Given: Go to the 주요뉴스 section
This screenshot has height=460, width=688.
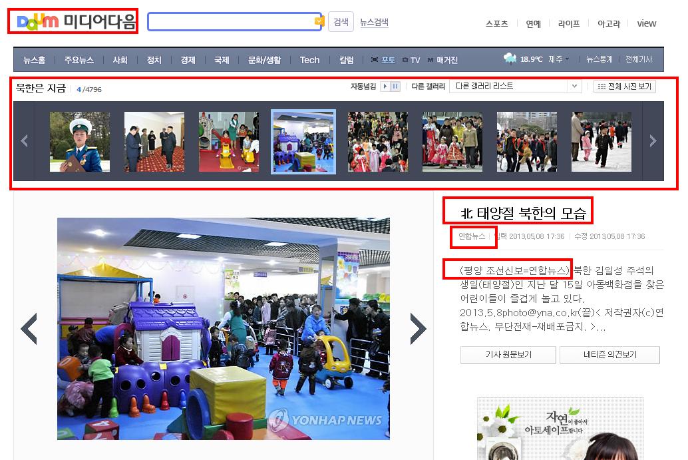Looking at the screenshot, I should pos(79,60).
